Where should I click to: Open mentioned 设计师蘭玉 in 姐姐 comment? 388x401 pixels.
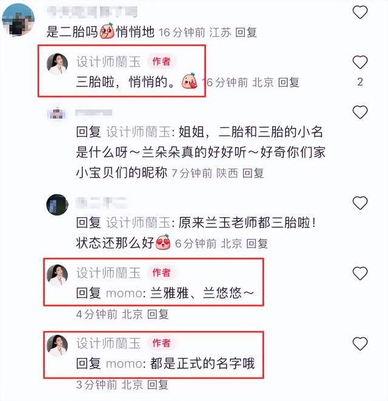pyautogui.click(x=139, y=132)
